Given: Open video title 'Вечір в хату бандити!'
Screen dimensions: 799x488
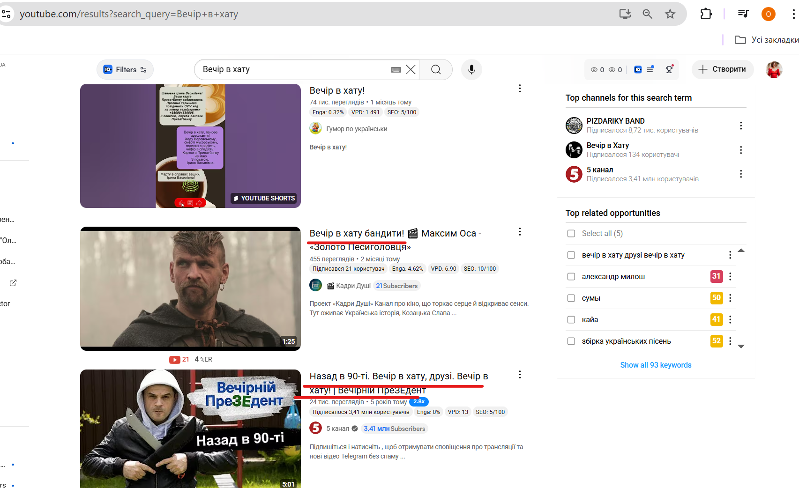Looking at the screenshot, I should [395, 240].
